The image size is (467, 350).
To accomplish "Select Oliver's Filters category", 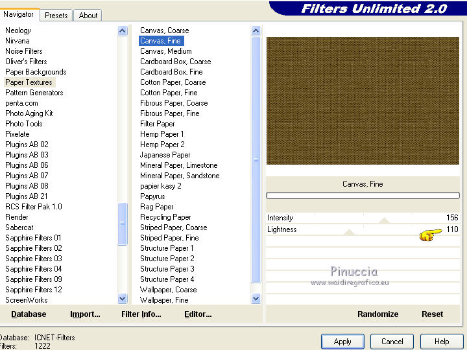I will [26, 62].
